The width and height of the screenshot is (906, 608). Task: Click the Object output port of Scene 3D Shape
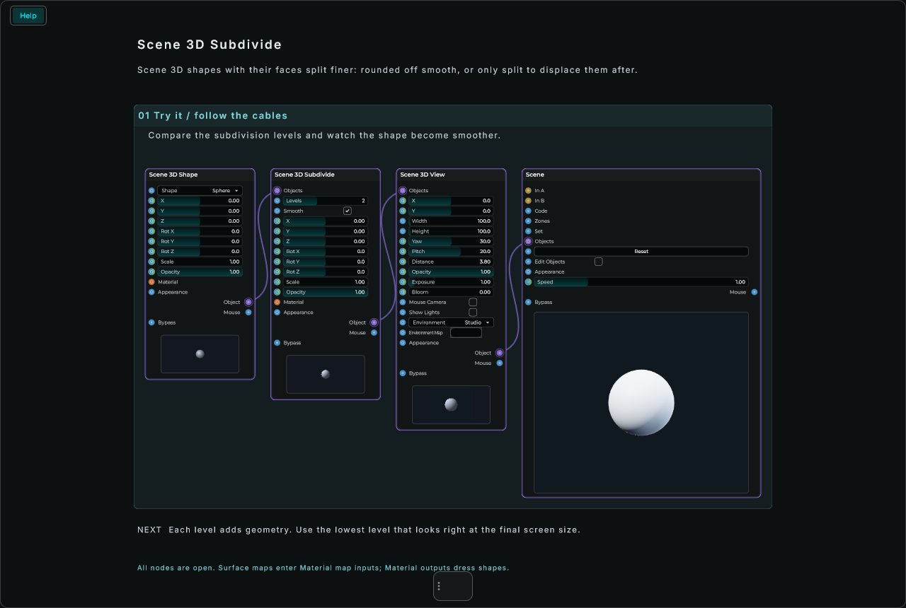coord(248,303)
